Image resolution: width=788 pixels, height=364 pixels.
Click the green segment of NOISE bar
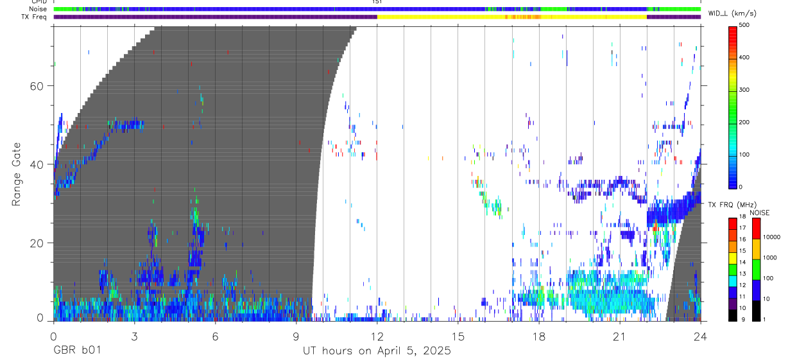click(x=756, y=269)
